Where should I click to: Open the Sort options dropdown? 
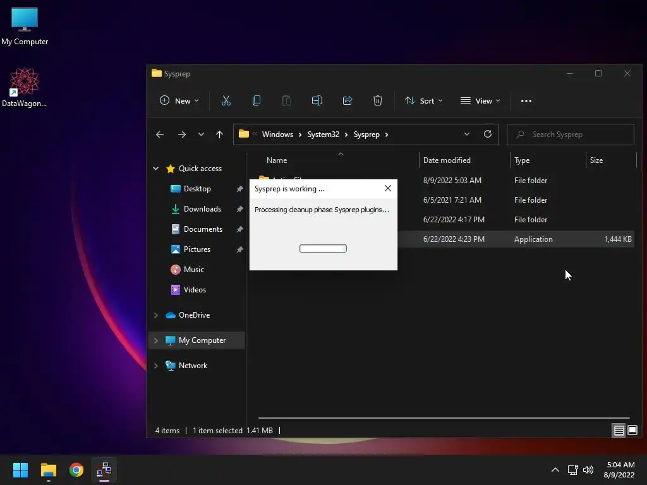click(424, 100)
